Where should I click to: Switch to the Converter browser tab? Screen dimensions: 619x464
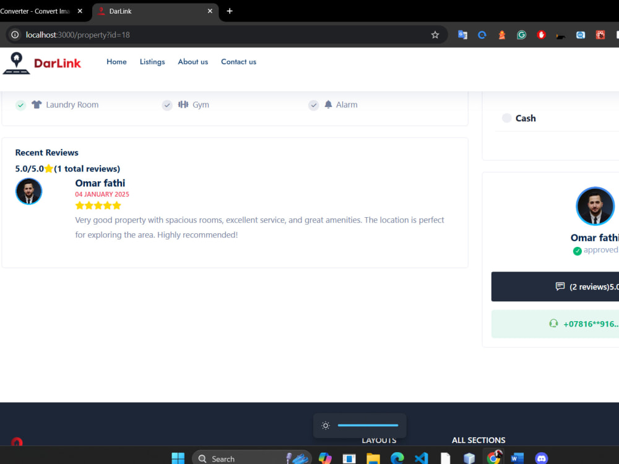pyautogui.click(x=35, y=11)
